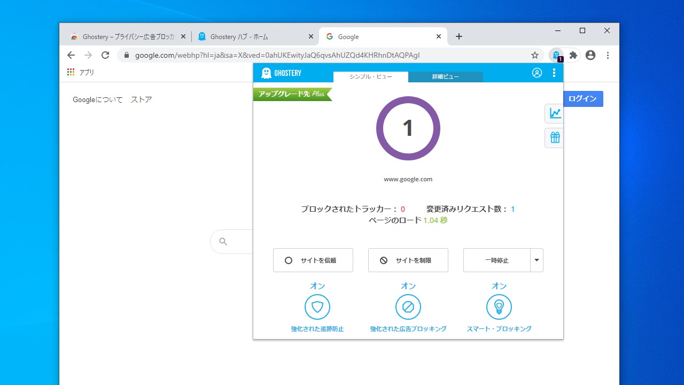Toggle 強化された広告ブロッキング
Screen dimensions: 684x385
coord(408,307)
